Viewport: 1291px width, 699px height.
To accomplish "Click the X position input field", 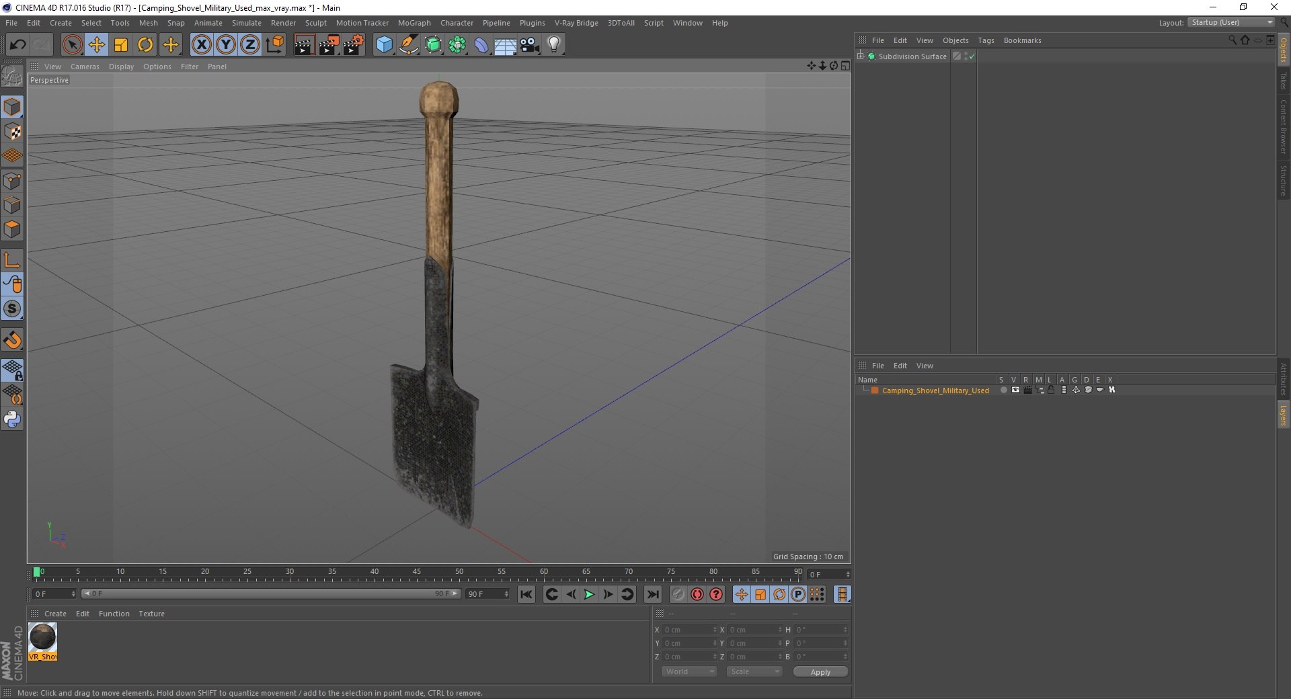I will pos(691,630).
